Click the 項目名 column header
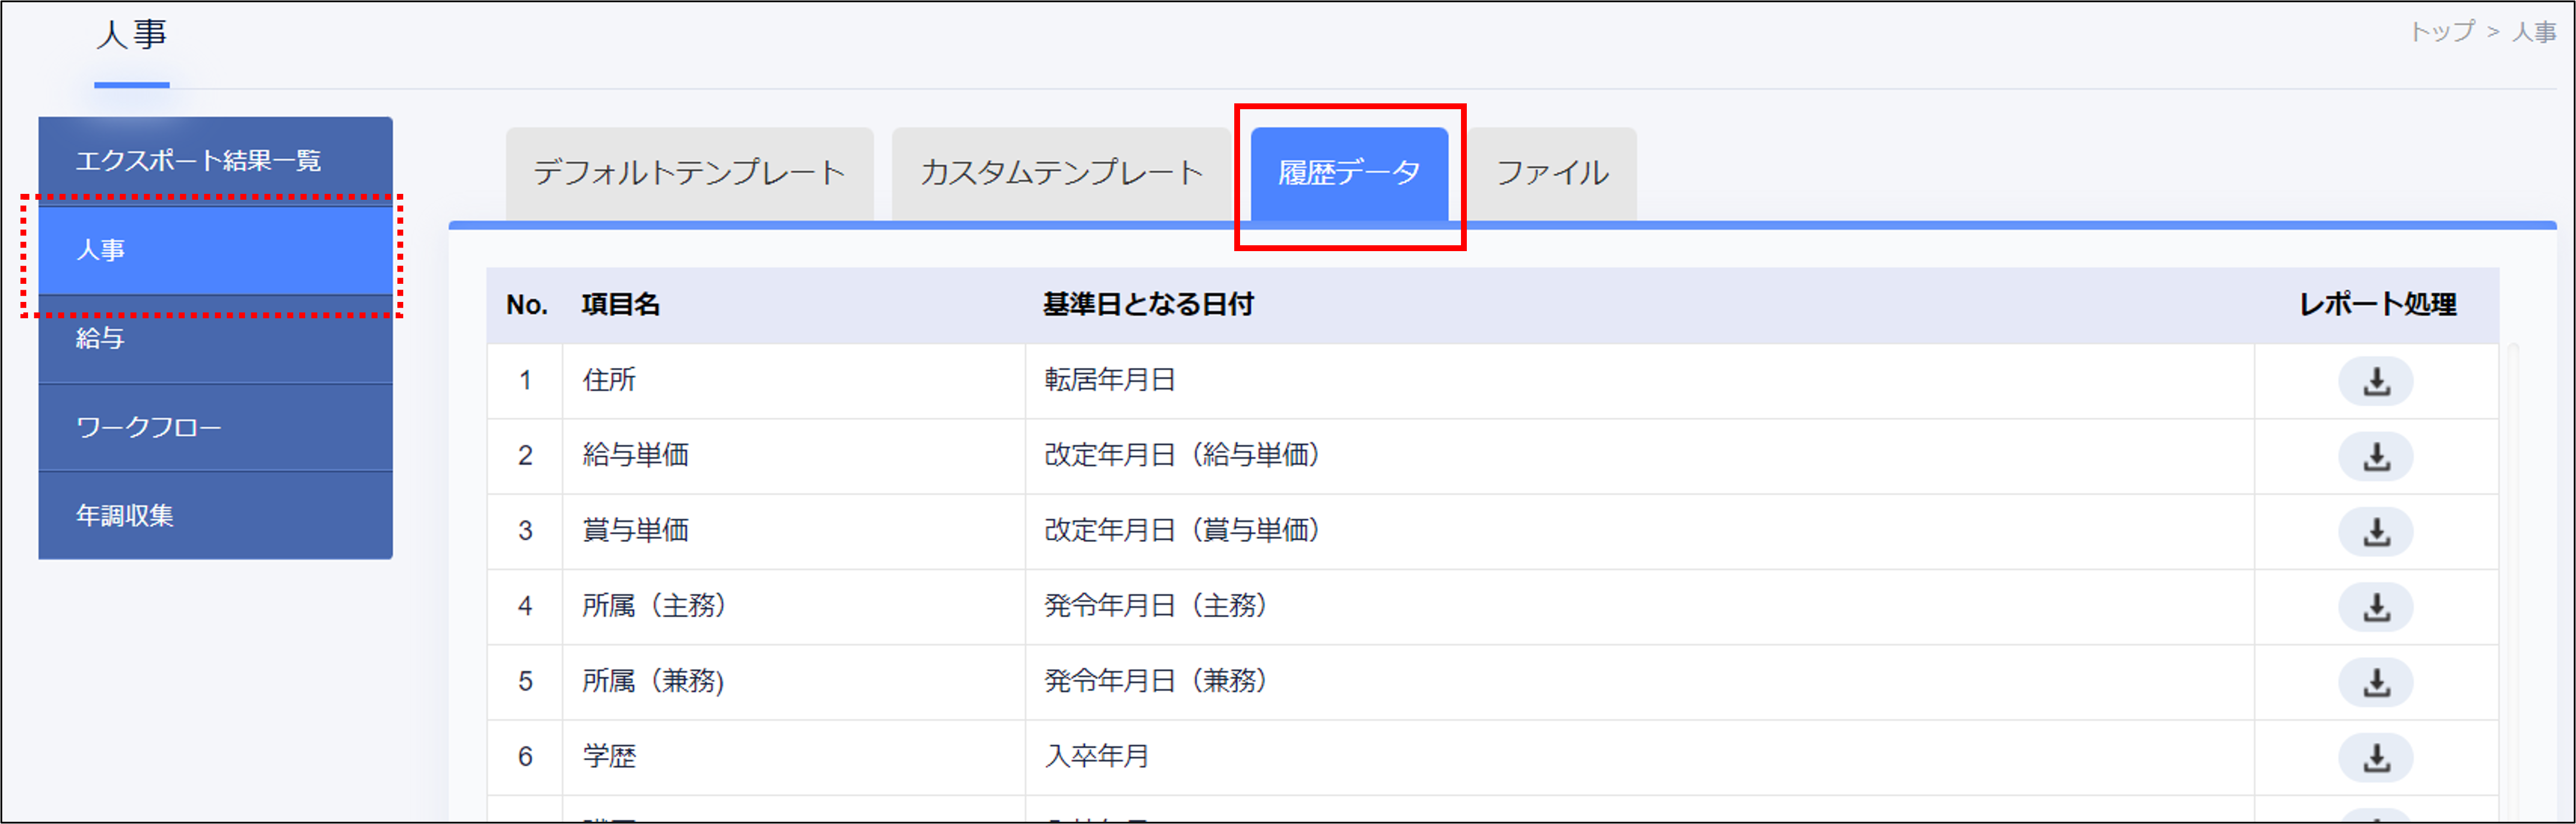The width and height of the screenshot is (2576, 824). click(x=620, y=305)
